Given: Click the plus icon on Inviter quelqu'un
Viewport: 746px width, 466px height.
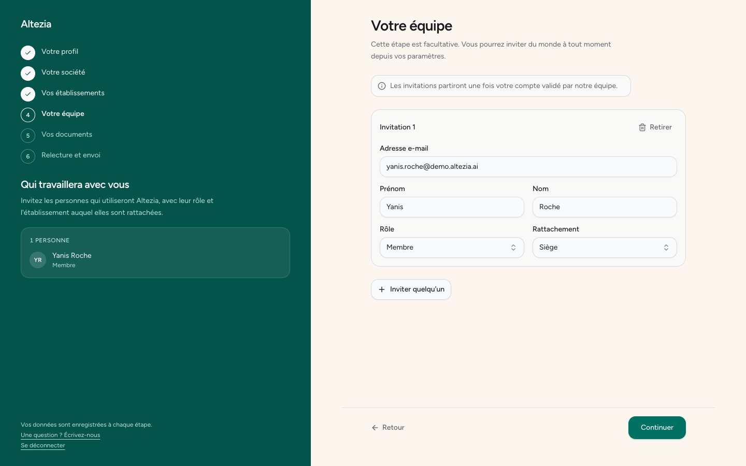Looking at the screenshot, I should point(382,289).
